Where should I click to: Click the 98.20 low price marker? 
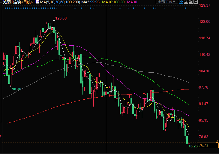coord(16,89)
